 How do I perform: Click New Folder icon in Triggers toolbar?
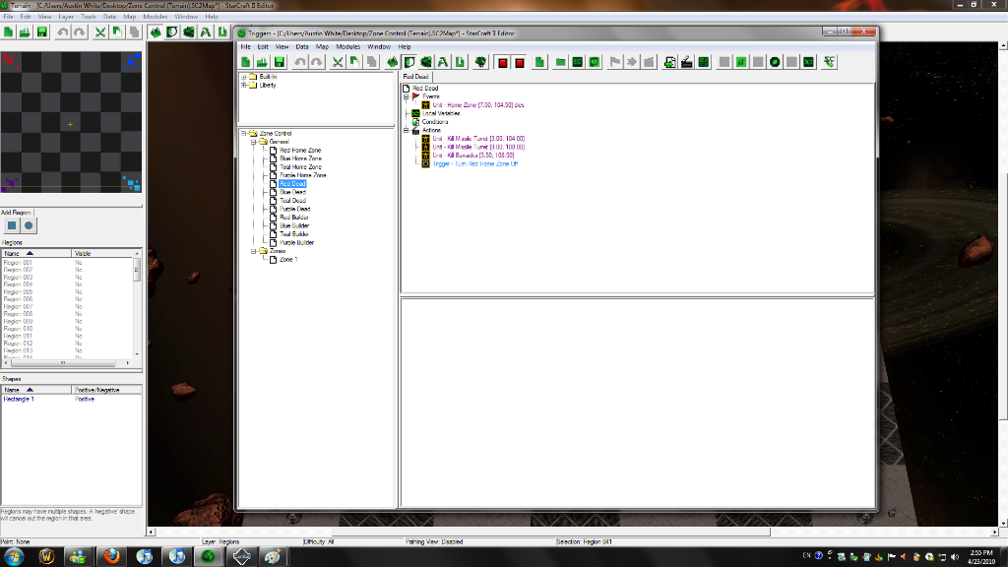560,62
